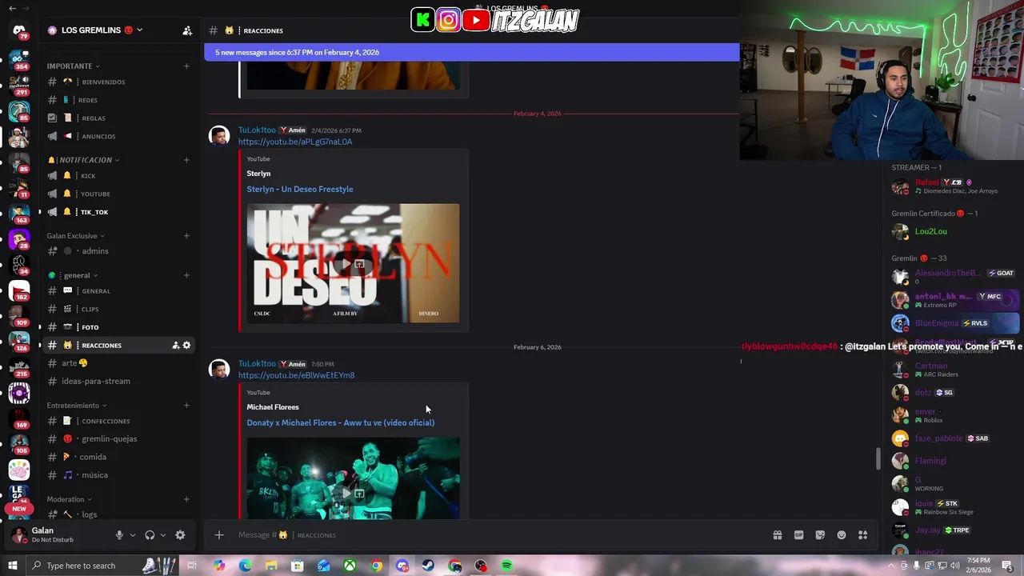Add a channel to Entretenimiento category
1024x576 pixels.
click(186, 406)
